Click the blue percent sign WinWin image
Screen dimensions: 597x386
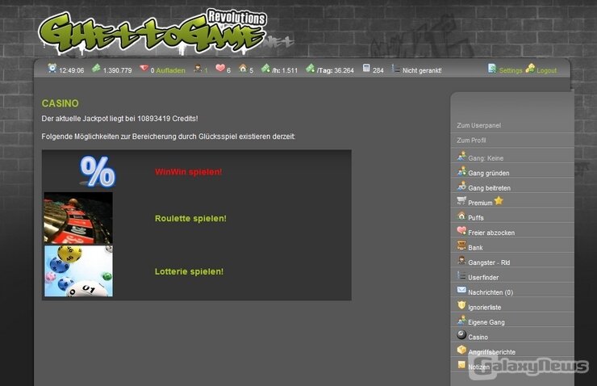98,171
